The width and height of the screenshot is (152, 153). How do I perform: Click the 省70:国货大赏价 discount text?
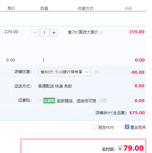(x=83, y=32)
